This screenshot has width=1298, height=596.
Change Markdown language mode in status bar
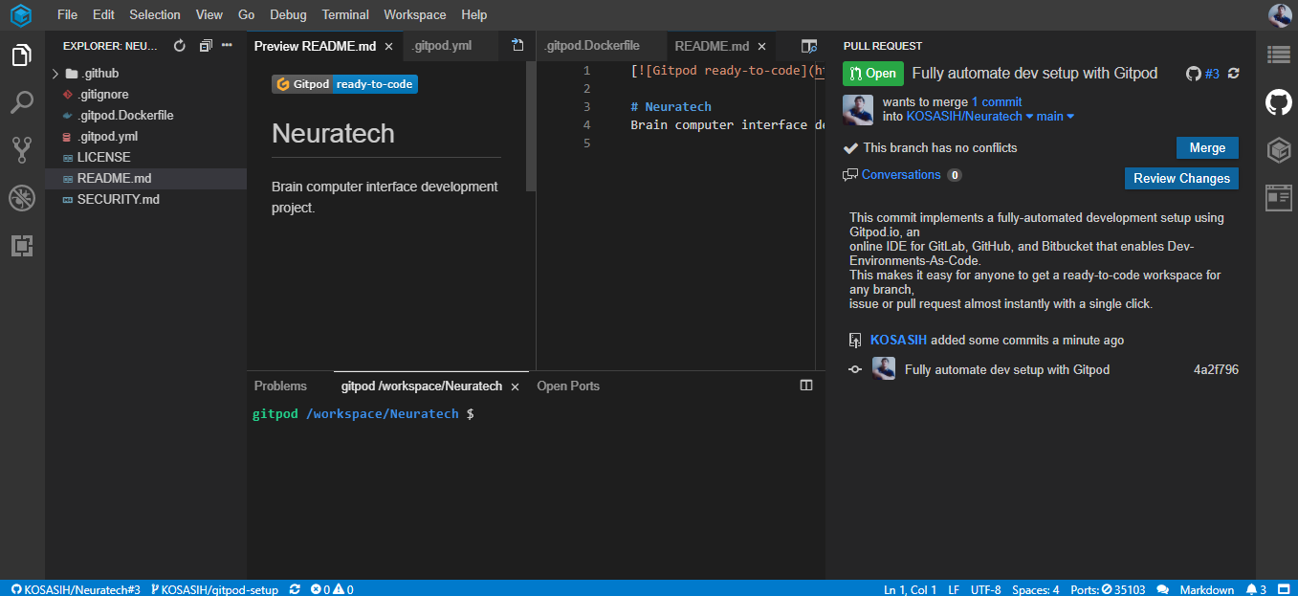point(1207,589)
